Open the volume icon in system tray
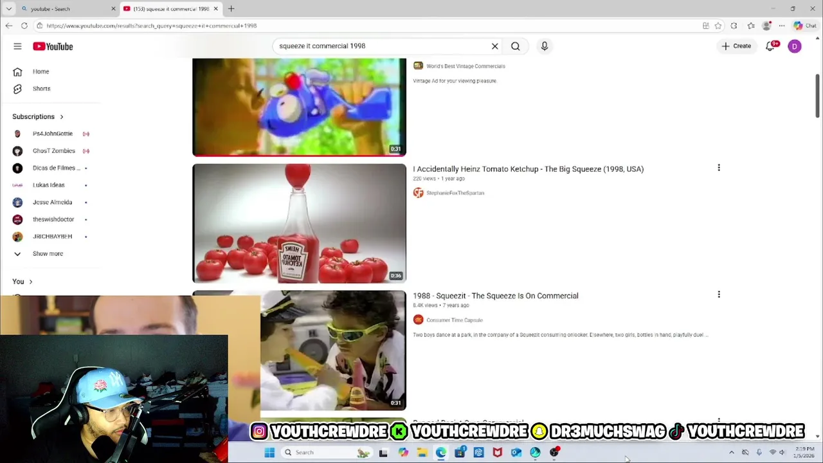The height and width of the screenshot is (463, 823). click(x=782, y=452)
